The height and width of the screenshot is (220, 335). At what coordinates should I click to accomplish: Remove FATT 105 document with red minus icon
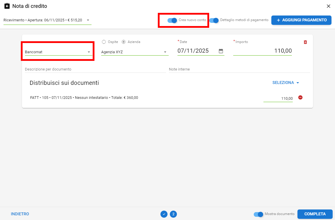coord(300,97)
